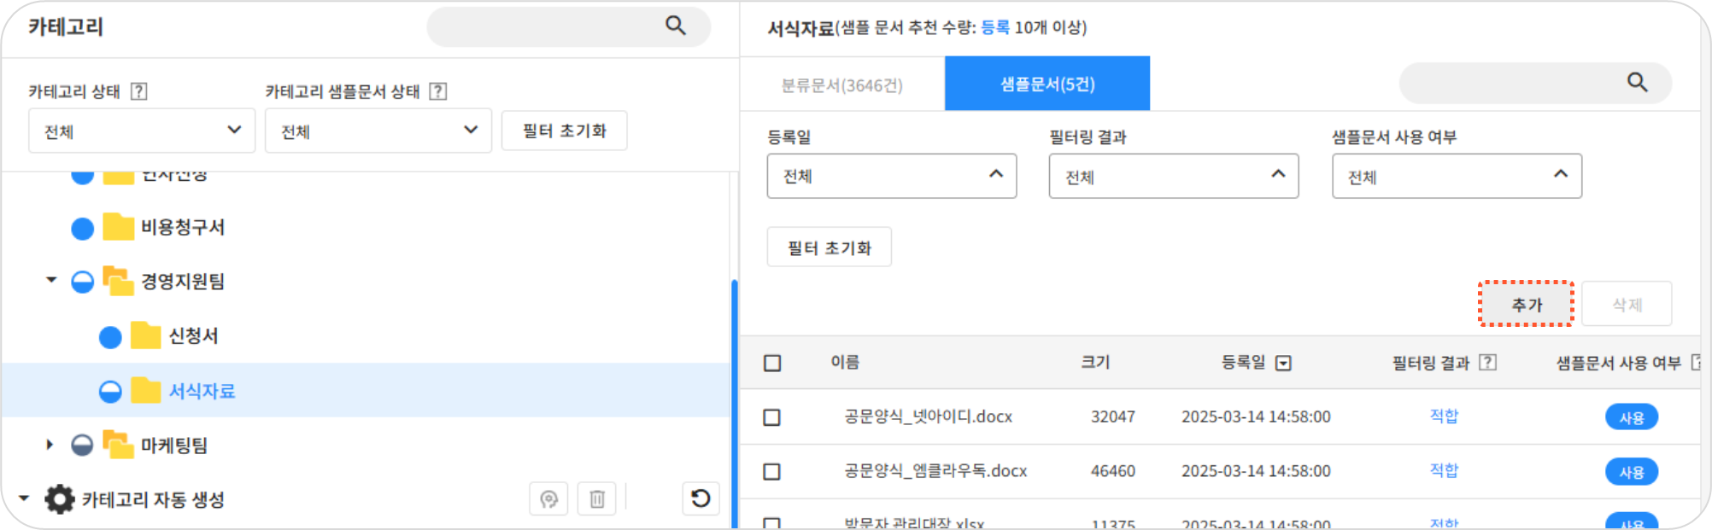This screenshot has width=1712, height=530.
Task: Open the 샘플문서 사용 여부 dropdown
Action: click(x=1456, y=177)
